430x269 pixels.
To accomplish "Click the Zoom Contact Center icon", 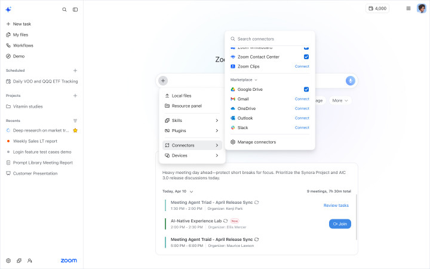I will pyautogui.click(x=233, y=57).
